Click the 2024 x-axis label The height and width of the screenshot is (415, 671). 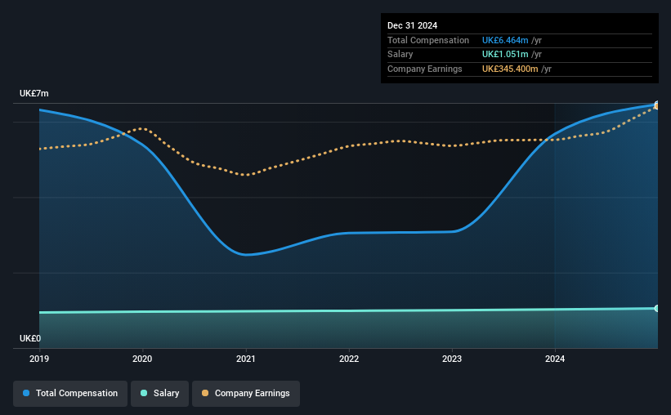[x=555, y=359]
